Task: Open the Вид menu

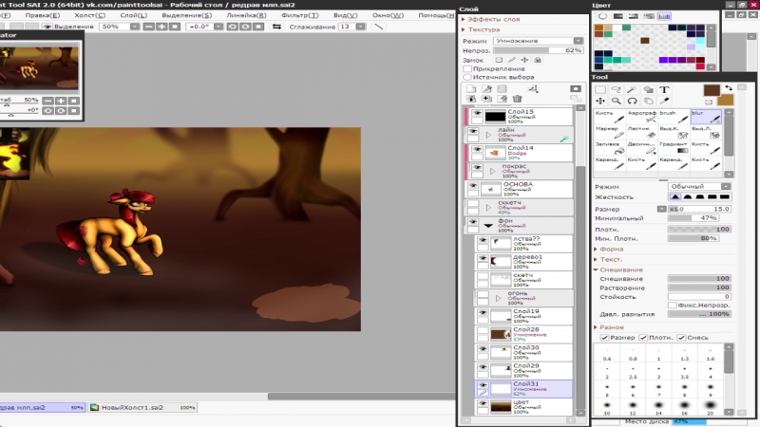Action: pyautogui.click(x=346, y=15)
